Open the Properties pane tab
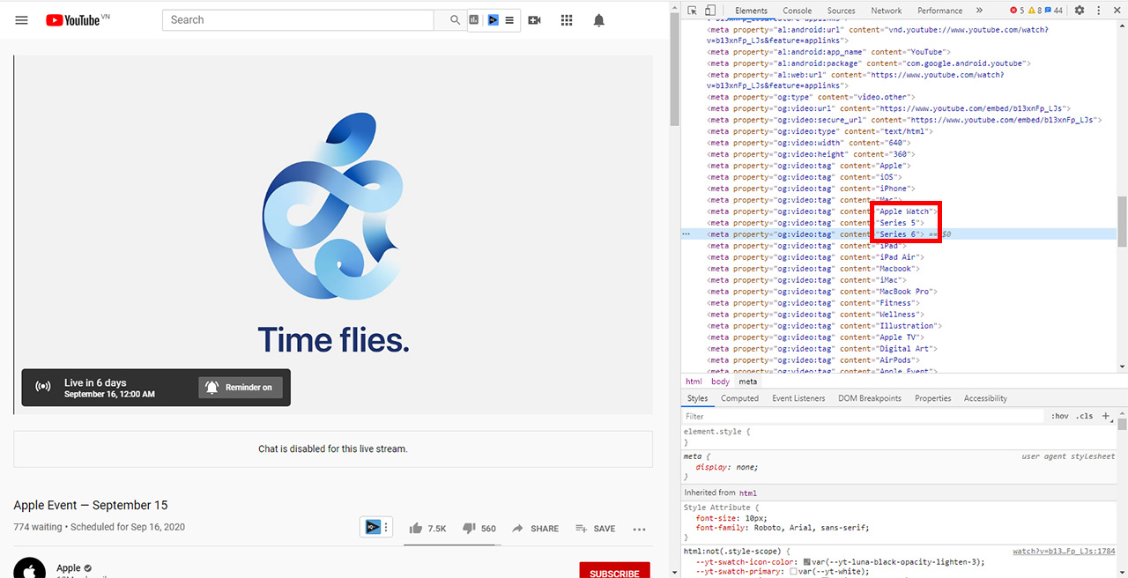This screenshot has height=578, width=1128. click(x=932, y=398)
